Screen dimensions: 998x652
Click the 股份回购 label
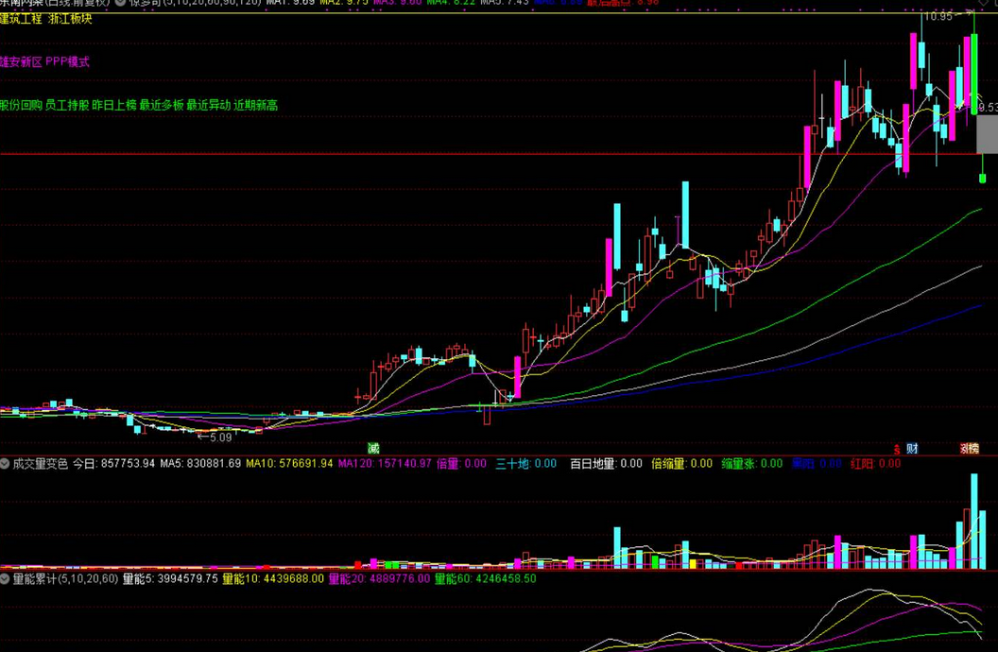[x=21, y=105]
